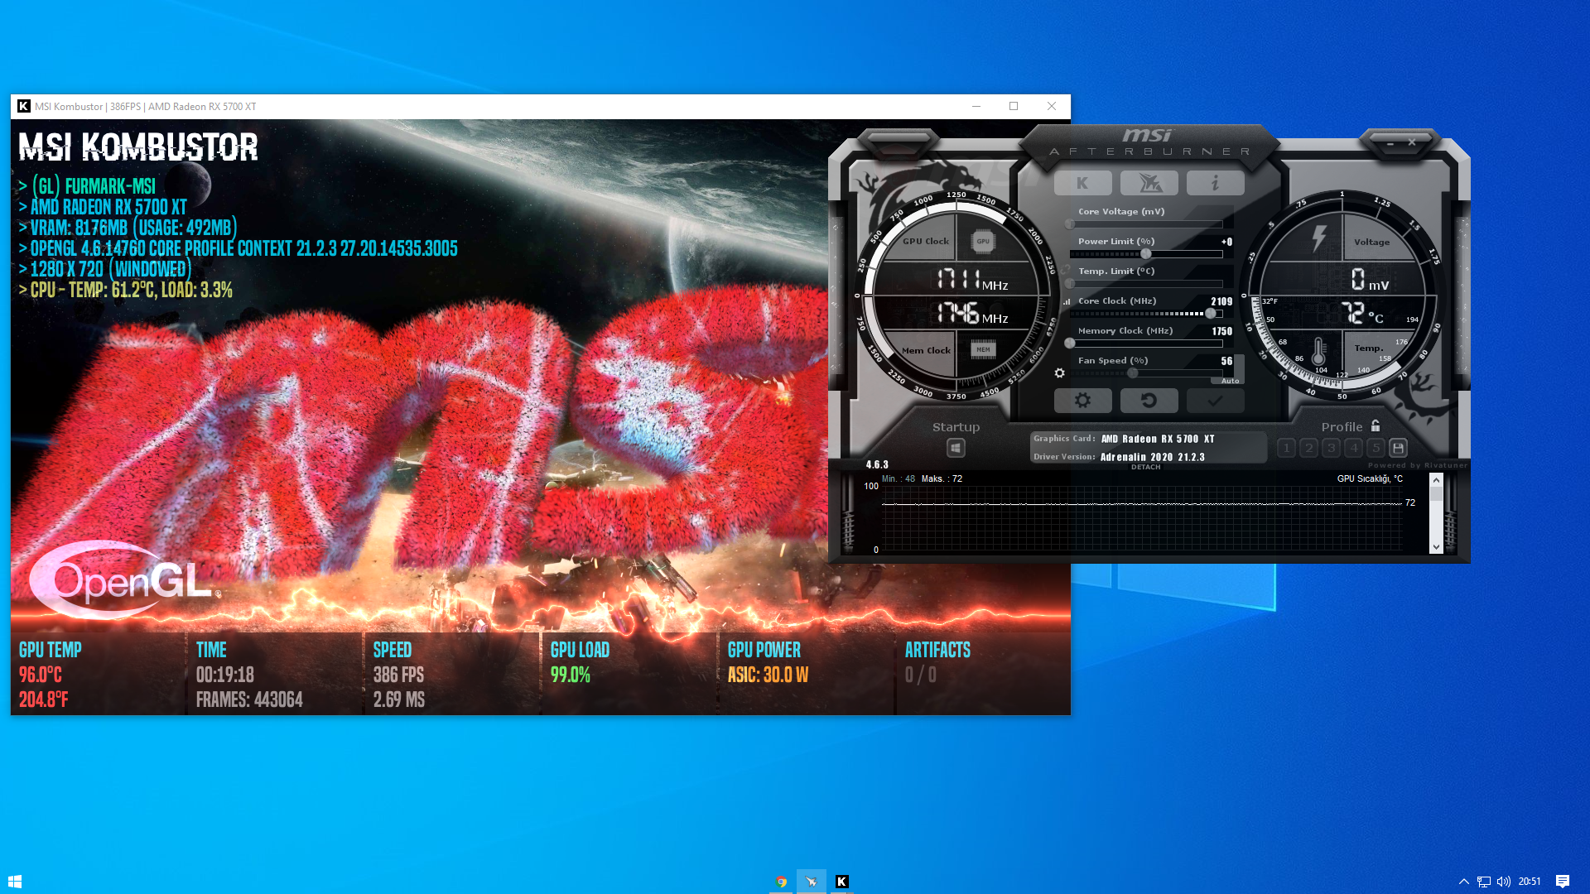Click the Power Limit slider handle
The width and height of the screenshot is (1590, 894).
tap(1145, 254)
